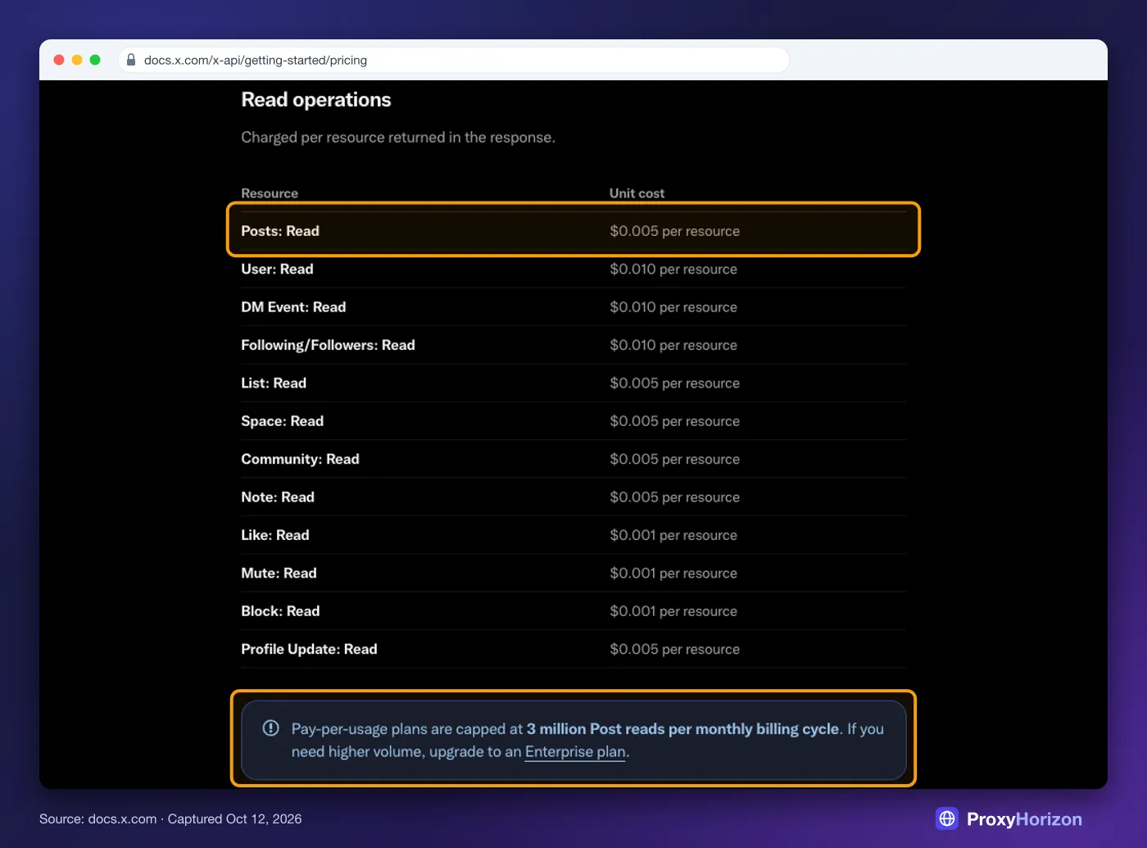Select the Following/Followers: Read row
Viewport: 1147px width, 848px height.
coord(573,345)
